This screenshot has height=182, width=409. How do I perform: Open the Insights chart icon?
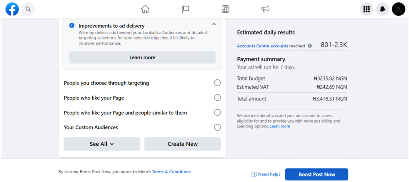click(225, 9)
